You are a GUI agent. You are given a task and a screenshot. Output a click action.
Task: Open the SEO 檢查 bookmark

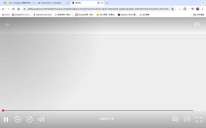(x=106, y=15)
